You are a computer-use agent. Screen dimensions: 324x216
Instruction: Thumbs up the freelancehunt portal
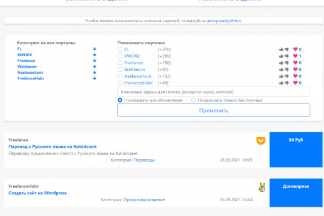point(281,76)
